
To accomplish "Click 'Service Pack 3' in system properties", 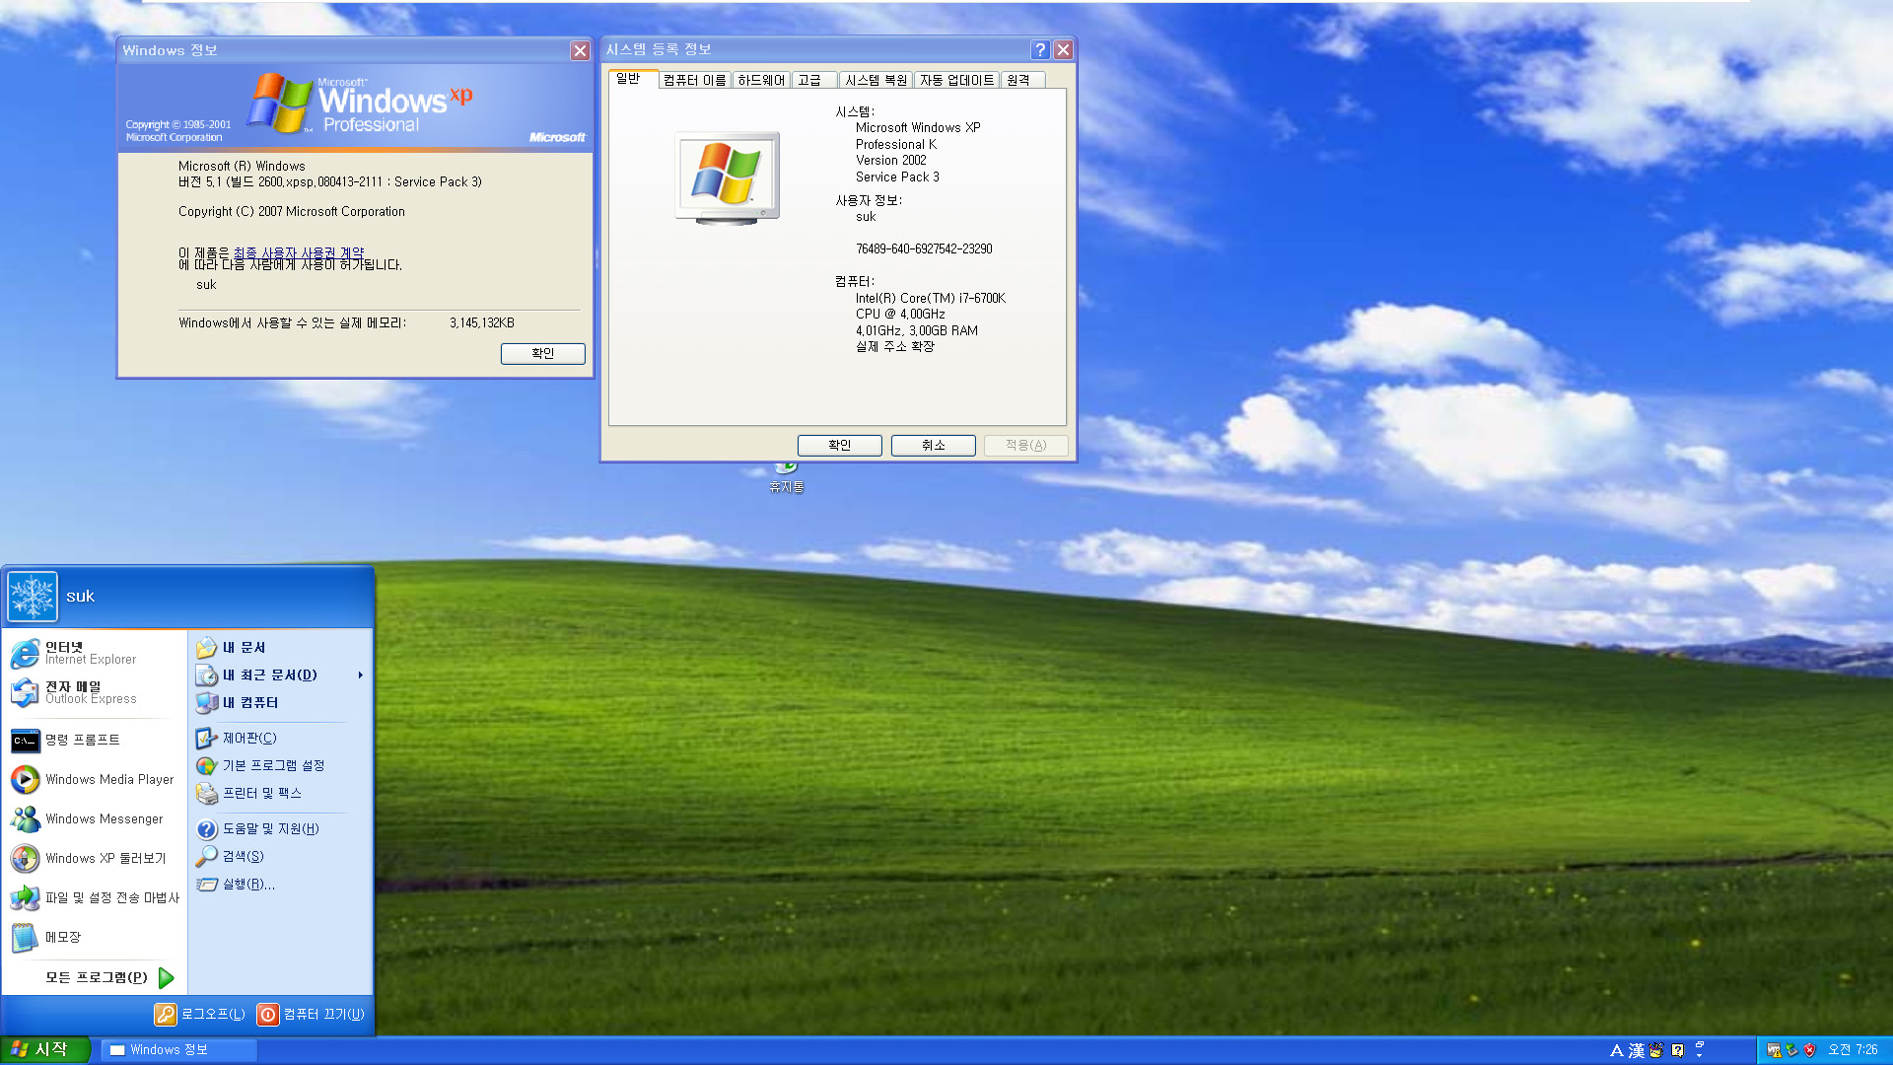I will point(897,177).
